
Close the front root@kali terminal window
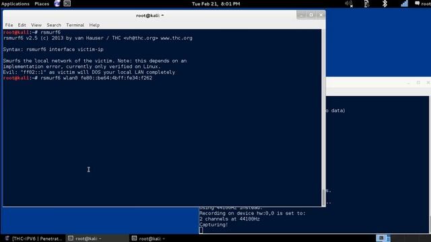click(x=321, y=15)
